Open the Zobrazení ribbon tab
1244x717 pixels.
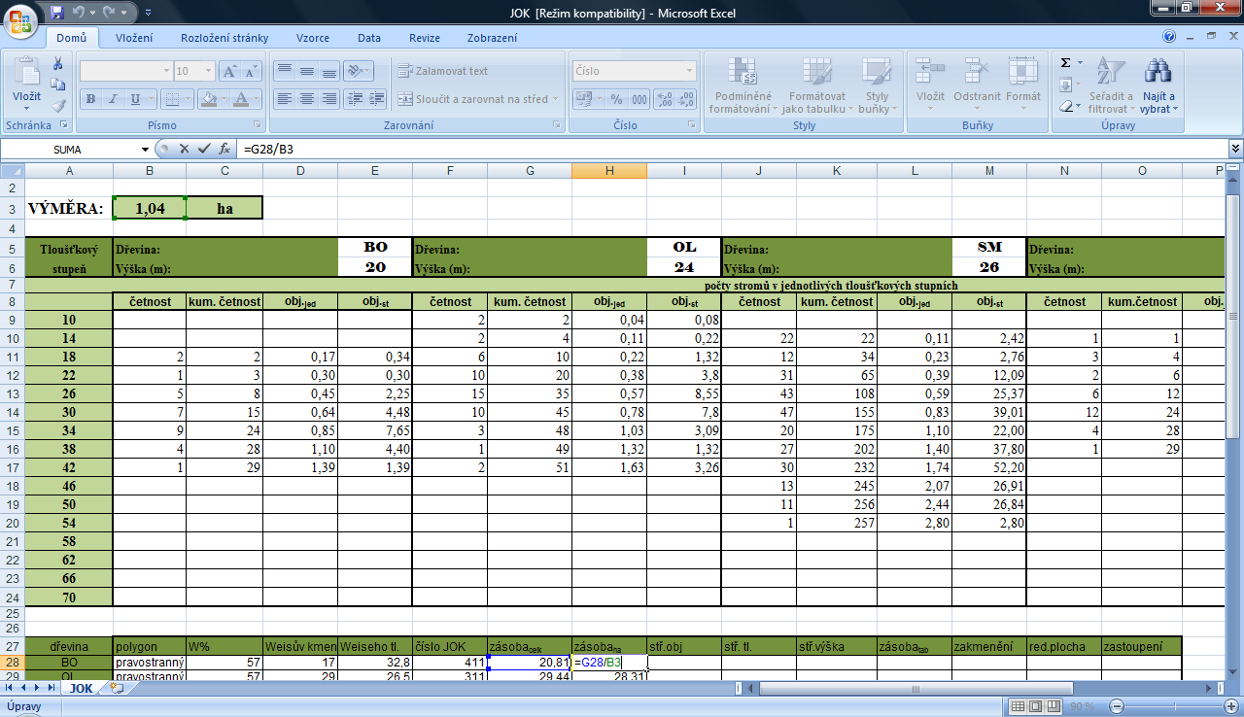[x=492, y=38]
